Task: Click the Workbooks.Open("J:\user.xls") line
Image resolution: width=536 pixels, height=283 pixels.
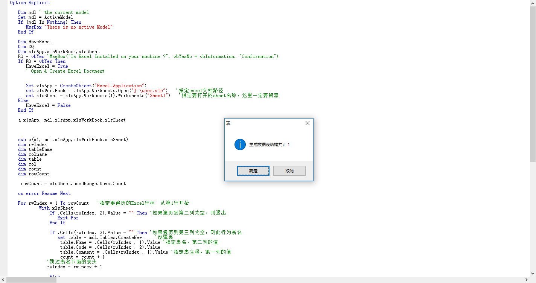Action: click(125, 91)
